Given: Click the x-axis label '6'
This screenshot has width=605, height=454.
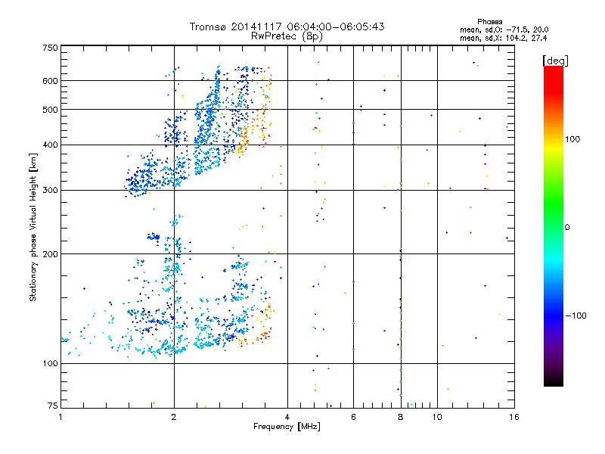Looking at the screenshot, I should [353, 417].
